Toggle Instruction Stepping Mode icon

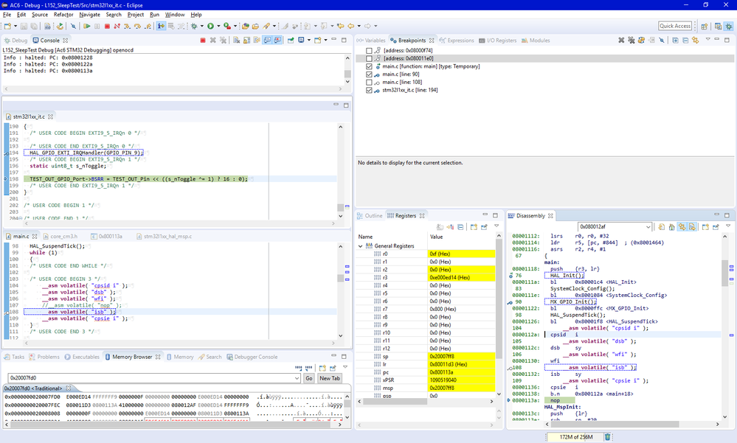(161, 27)
